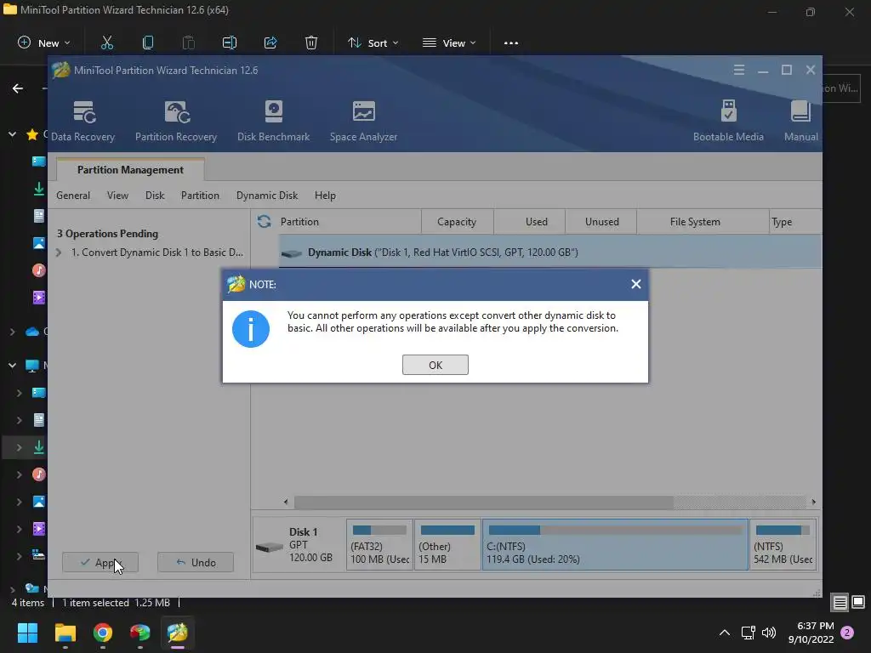Screen dimensions: 871x653
Task: Collapse This PC tree chevron
Action: (12, 365)
